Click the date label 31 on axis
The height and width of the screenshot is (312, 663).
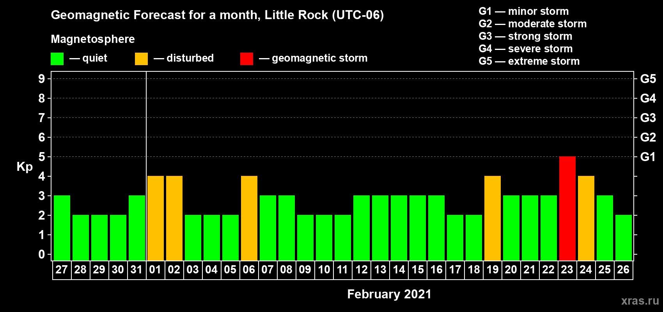tap(136, 270)
